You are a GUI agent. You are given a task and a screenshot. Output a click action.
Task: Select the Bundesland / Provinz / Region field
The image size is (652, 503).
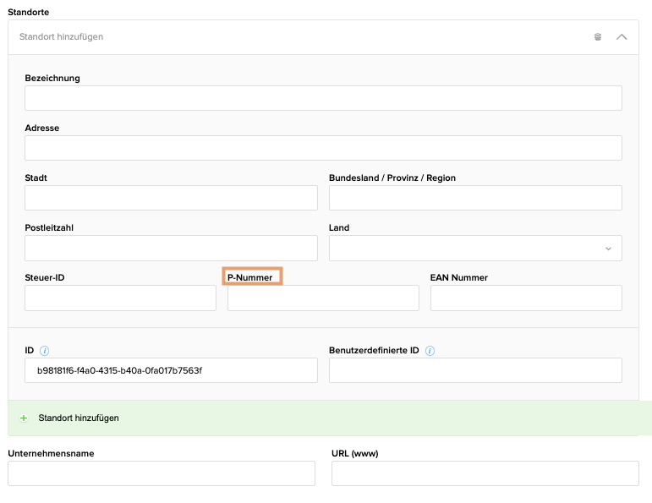click(x=475, y=198)
